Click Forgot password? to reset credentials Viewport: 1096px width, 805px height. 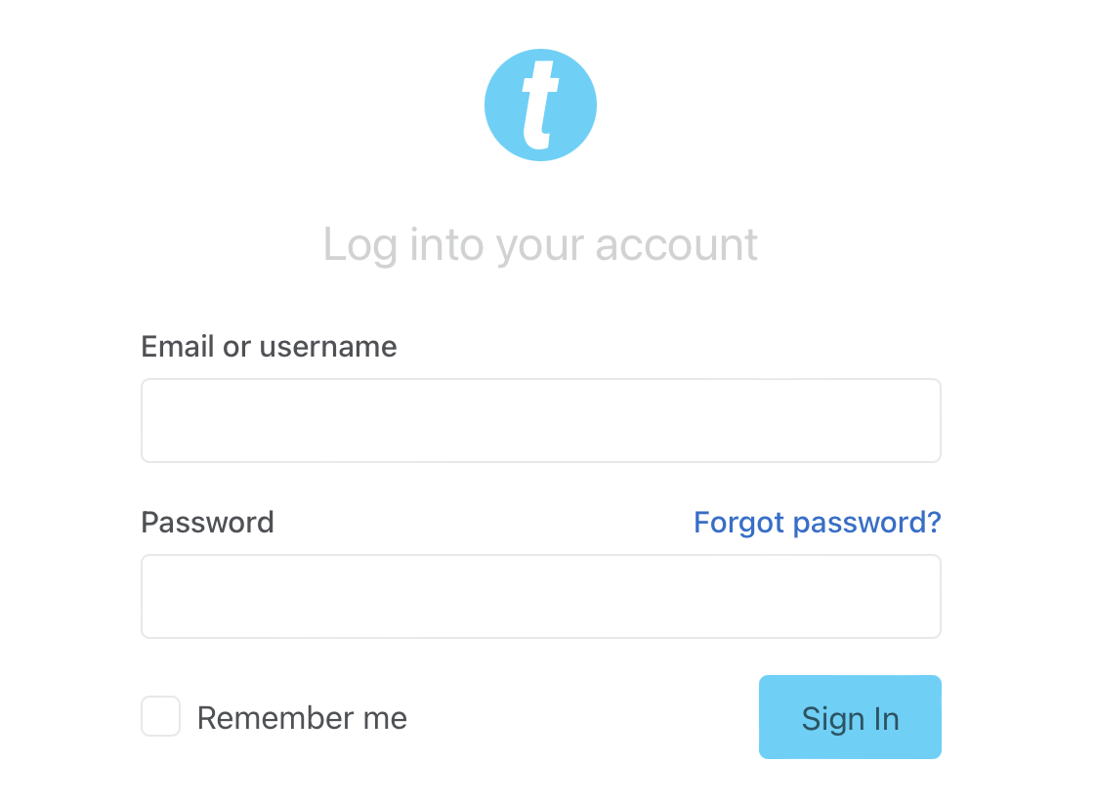tap(817, 522)
